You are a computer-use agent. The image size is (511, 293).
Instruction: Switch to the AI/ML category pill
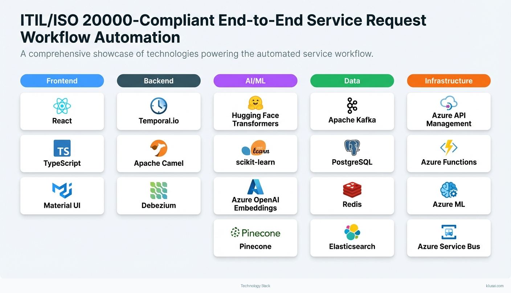255,81
